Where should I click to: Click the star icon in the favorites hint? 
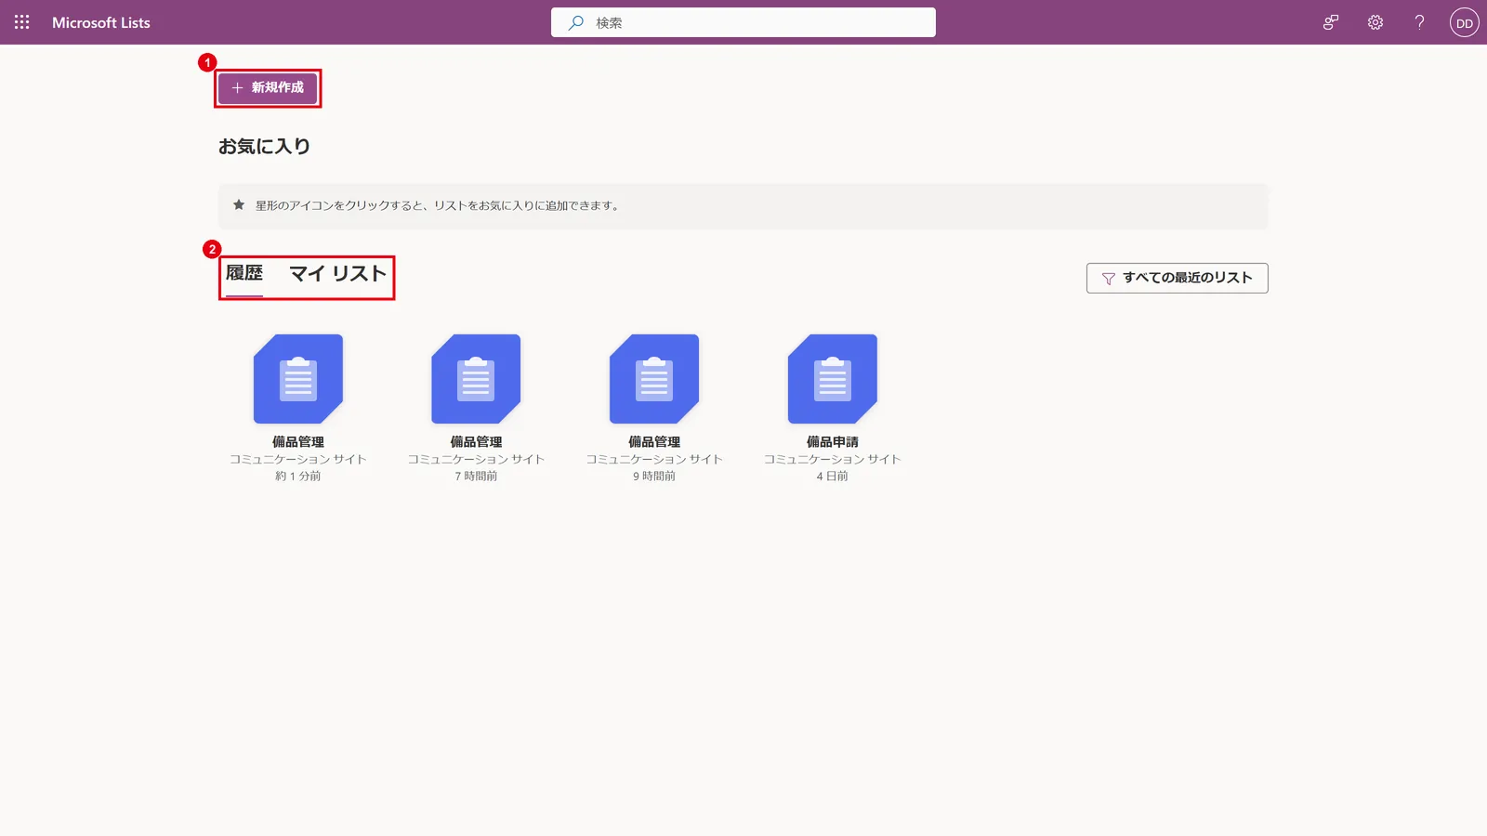click(x=239, y=205)
